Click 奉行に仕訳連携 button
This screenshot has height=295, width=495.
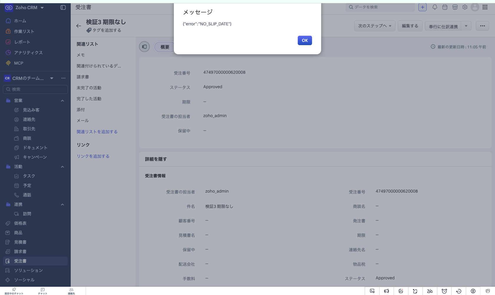click(x=443, y=26)
